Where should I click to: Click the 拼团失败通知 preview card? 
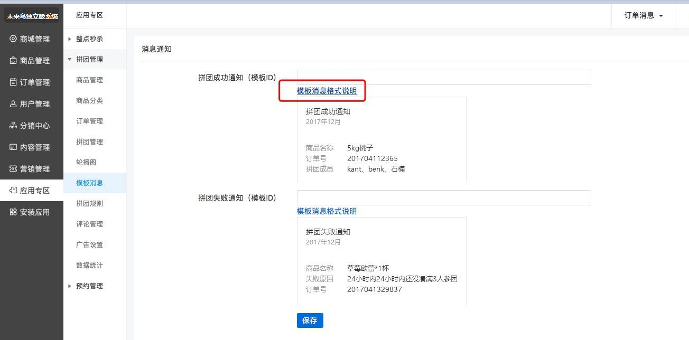coord(382,261)
